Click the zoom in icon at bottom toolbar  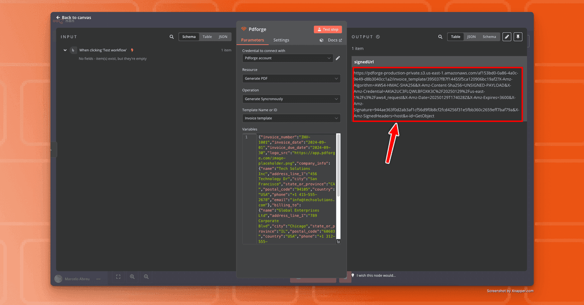[x=132, y=276]
